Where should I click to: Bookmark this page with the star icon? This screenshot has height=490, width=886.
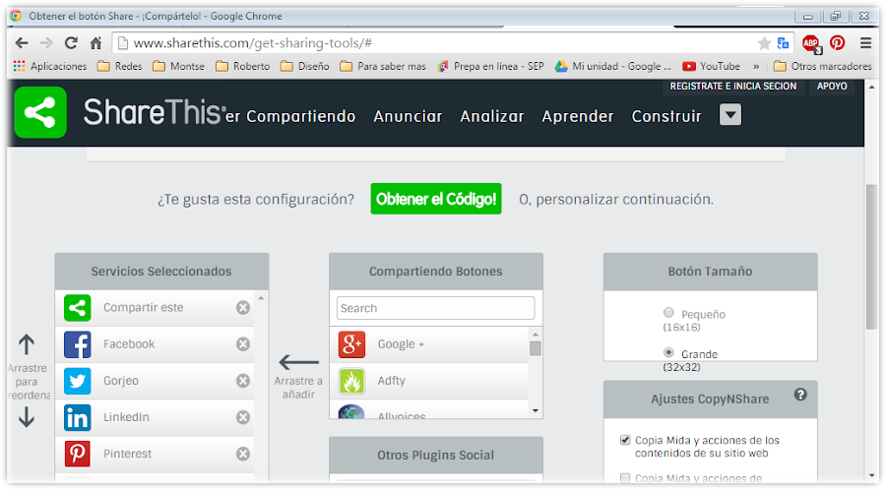pyautogui.click(x=764, y=43)
